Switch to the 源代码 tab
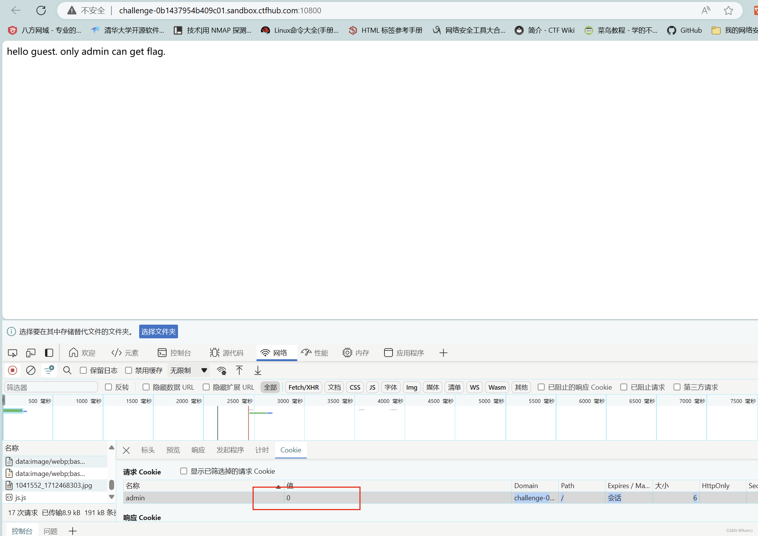This screenshot has width=758, height=536. tap(227, 353)
